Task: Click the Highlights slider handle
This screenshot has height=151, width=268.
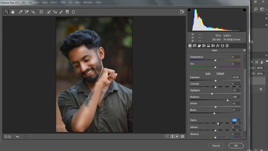Action: pyautogui.click(x=212, y=94)
